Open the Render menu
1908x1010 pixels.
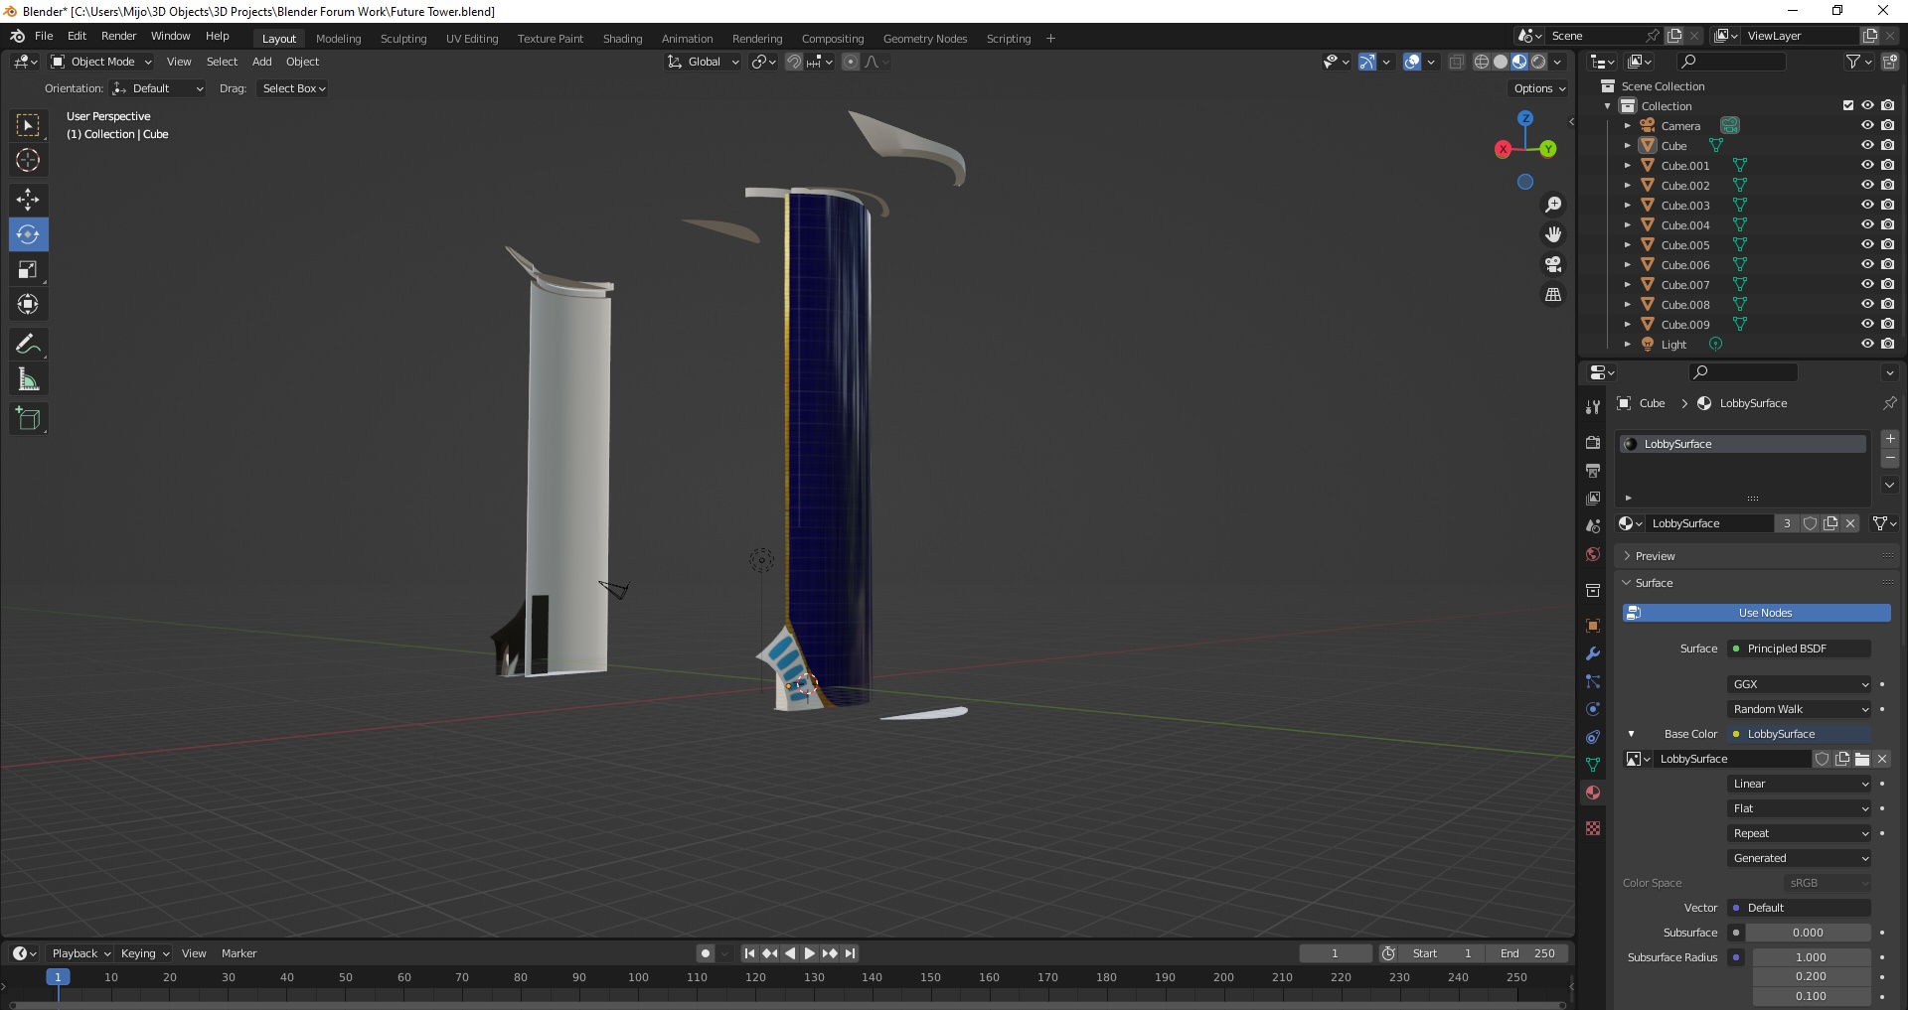118,36
